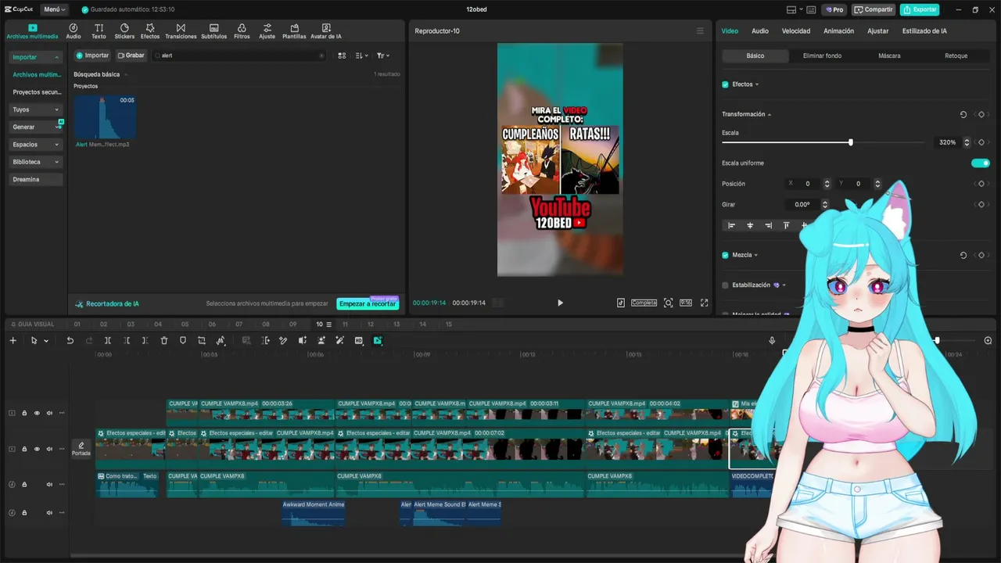Open the Plantillas category
1001x563 pixels.
294,31
